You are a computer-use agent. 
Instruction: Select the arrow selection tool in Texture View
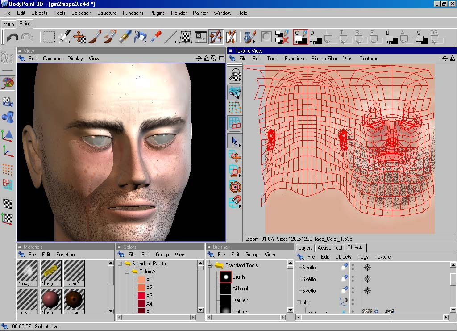(x=235, y=142)
